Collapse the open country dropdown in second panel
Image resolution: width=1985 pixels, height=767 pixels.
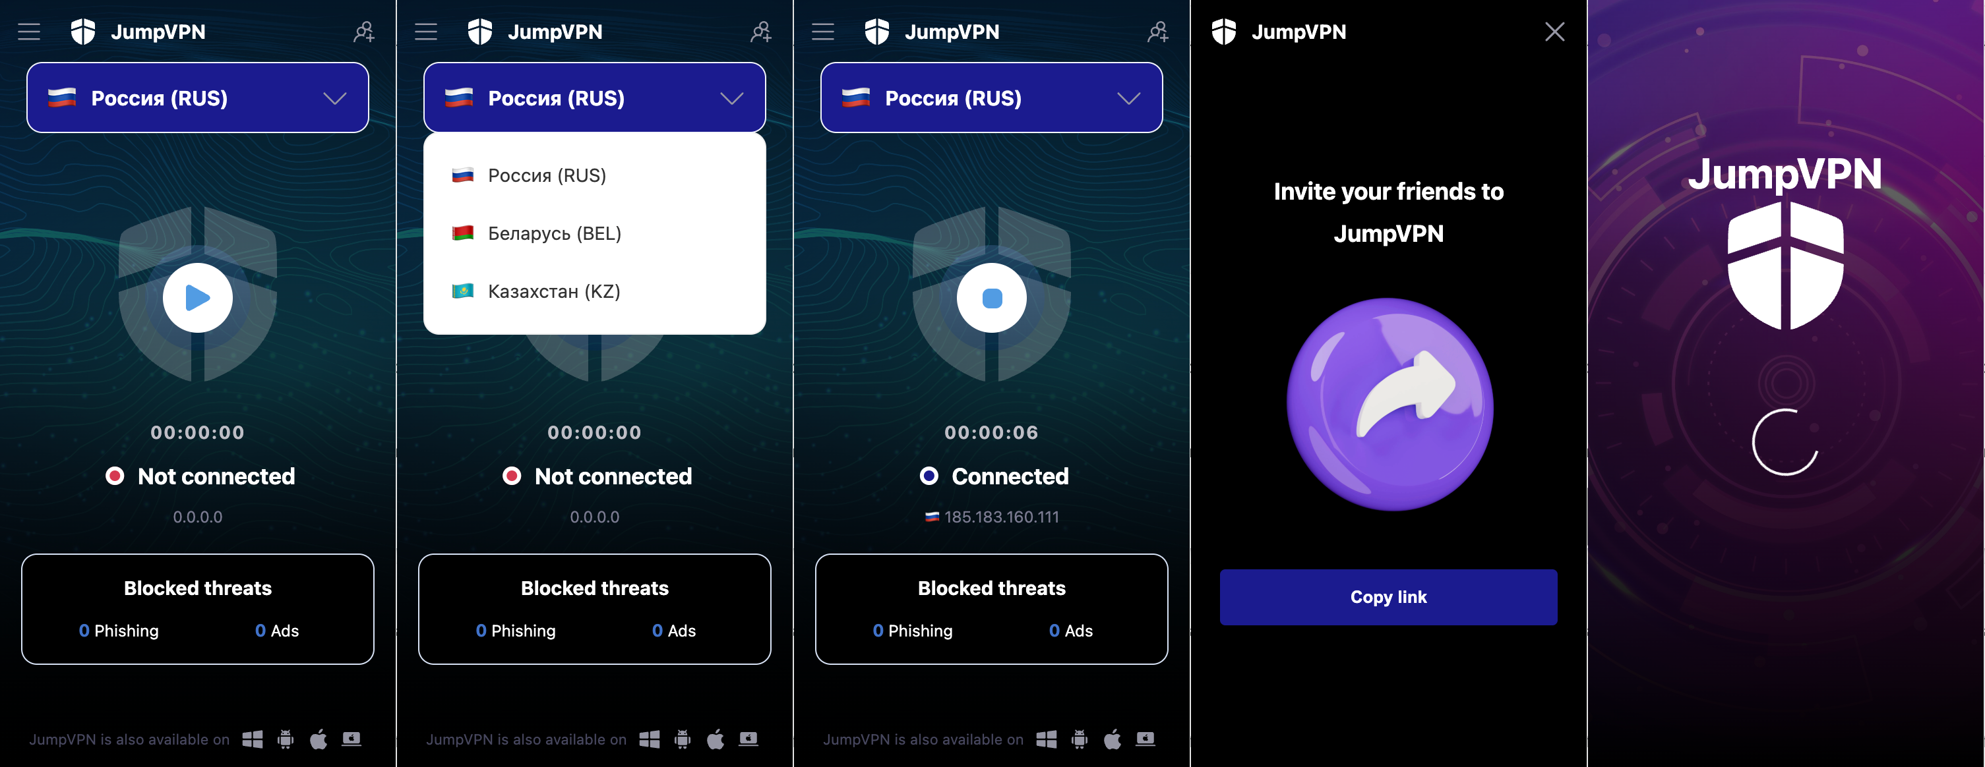point(732,99)
